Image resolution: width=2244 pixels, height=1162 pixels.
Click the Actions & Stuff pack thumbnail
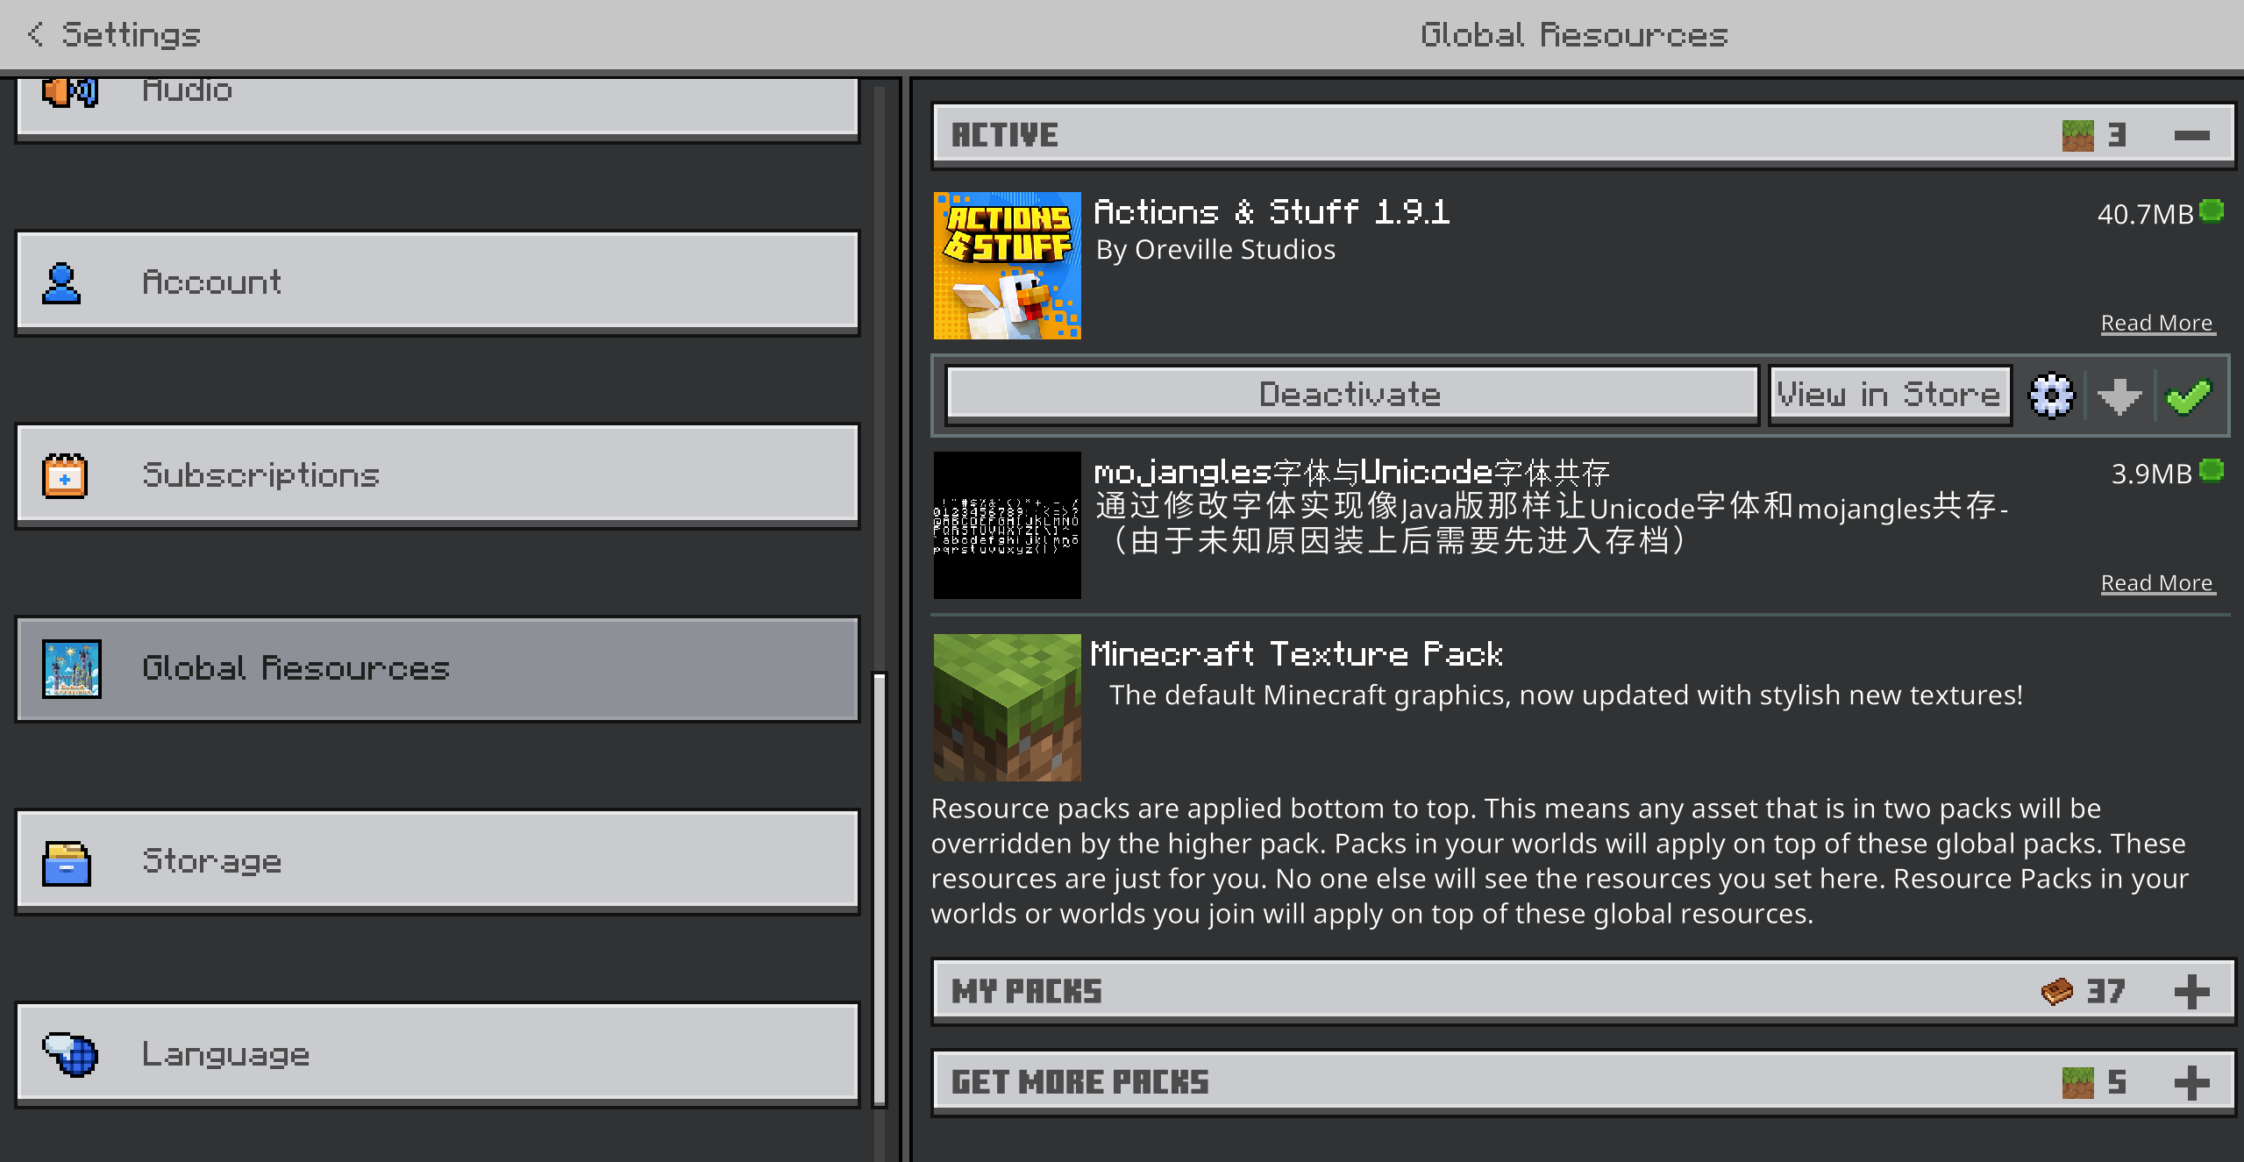pos(1007,266)
